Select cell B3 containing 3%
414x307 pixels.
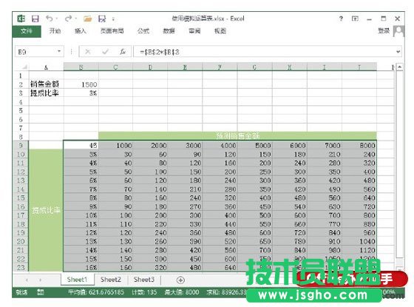click(81, 93)
